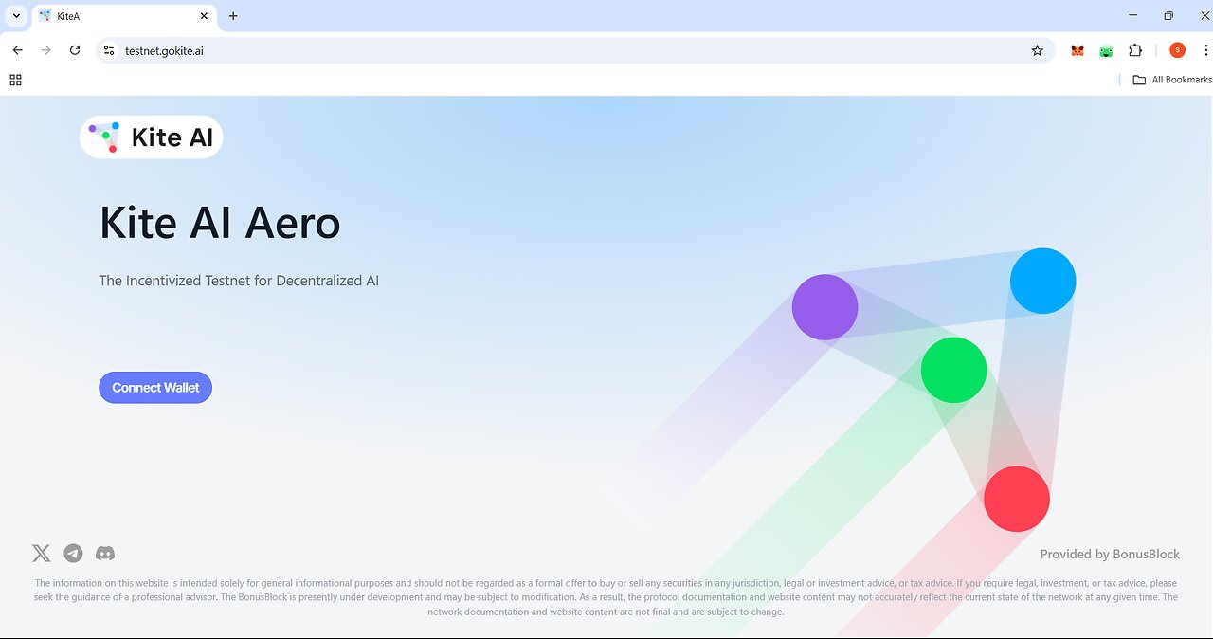Select the KiteAI browser tab
Viewport: 1213px width, 639px height.
pos(124,16)
